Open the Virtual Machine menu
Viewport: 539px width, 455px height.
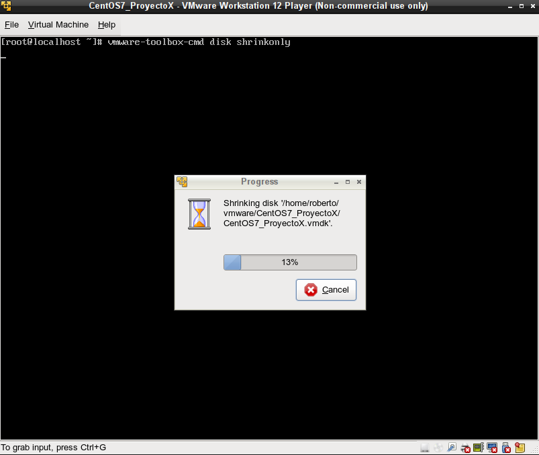tap(58, 25)
